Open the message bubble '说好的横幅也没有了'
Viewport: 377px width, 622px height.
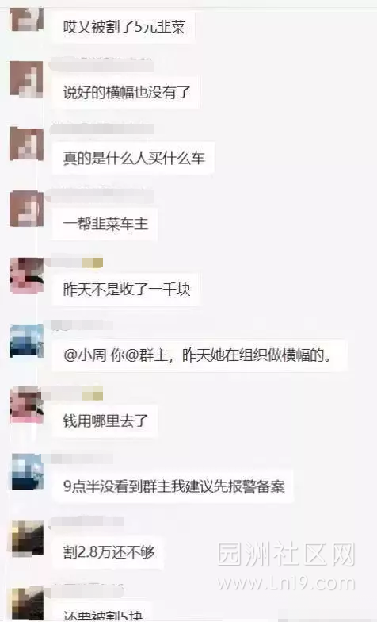(x=127, y=92)
